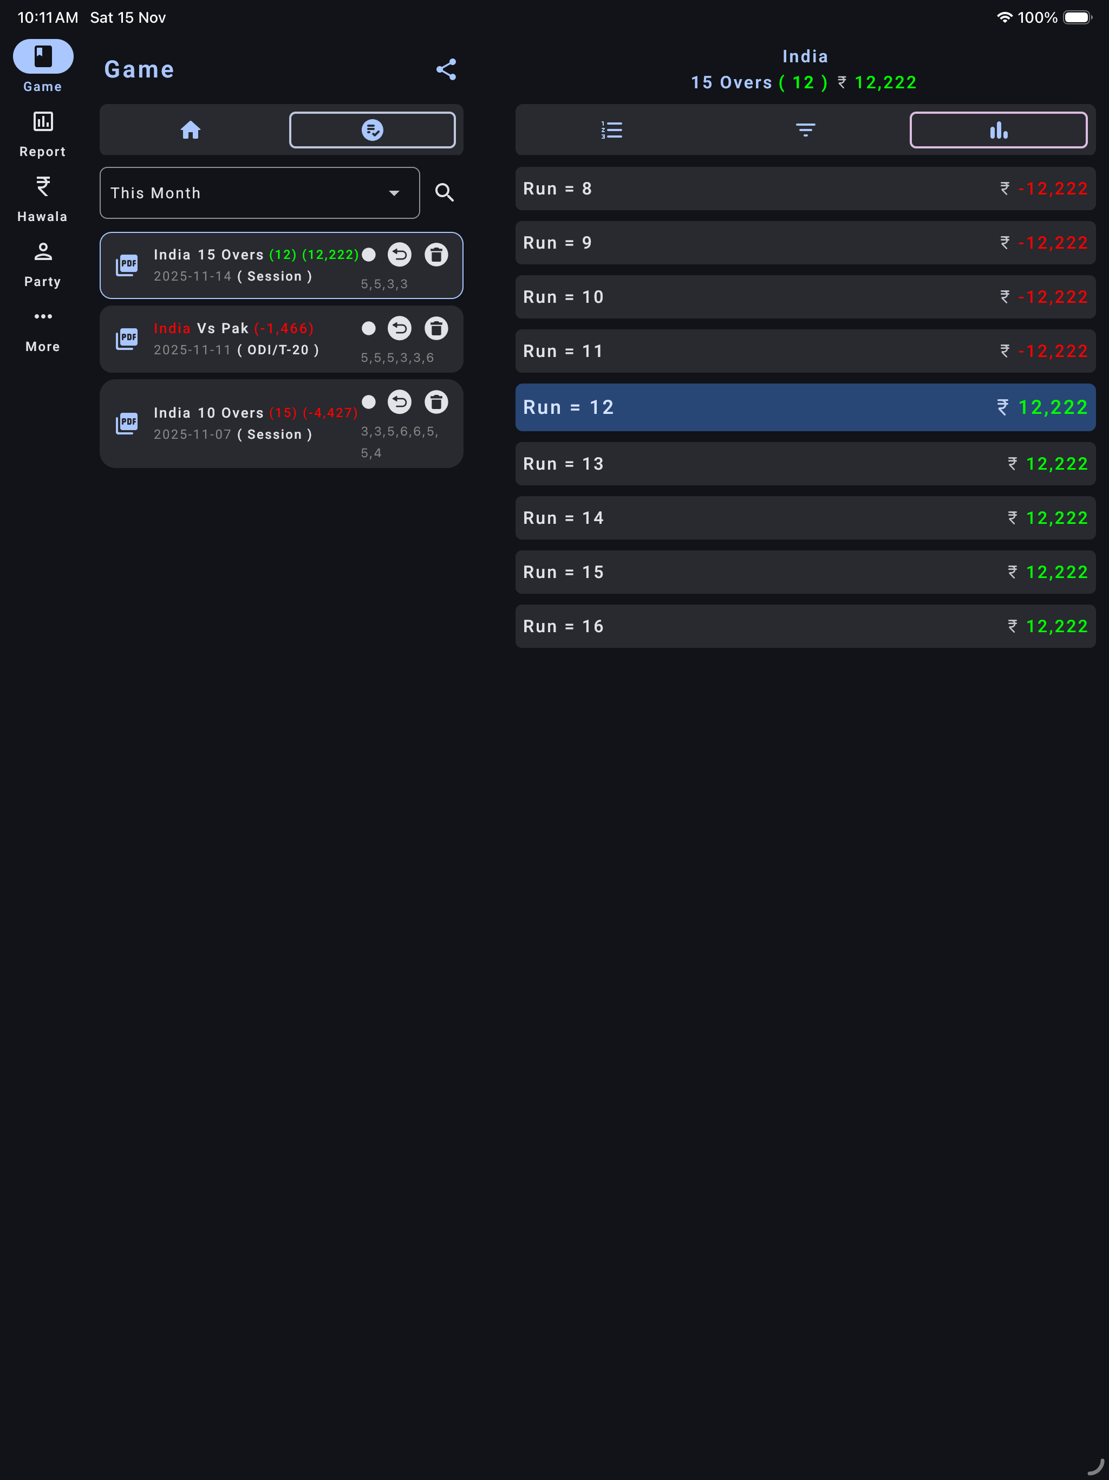Select the Run = 11 row
Viewport: 1109px width, 1480px height.
(805, 351)
